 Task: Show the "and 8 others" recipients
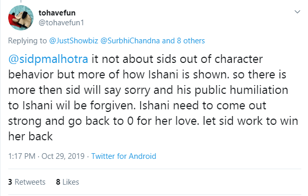coord(183,41)
